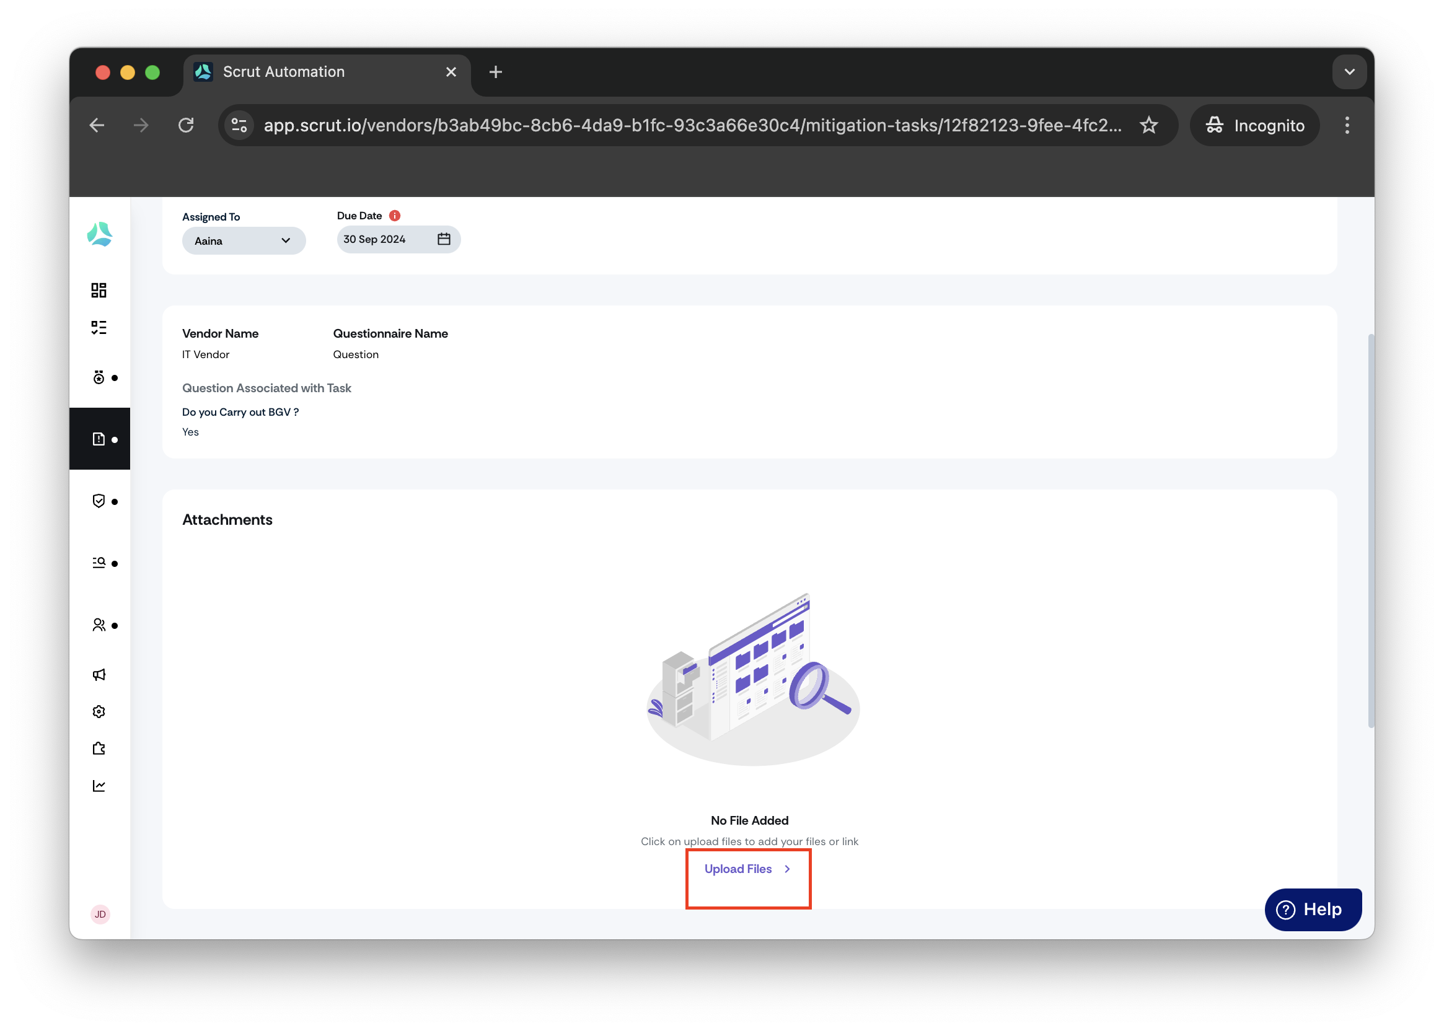
Task: Click the JD user avatar
Action: click(x=100, y=914)
